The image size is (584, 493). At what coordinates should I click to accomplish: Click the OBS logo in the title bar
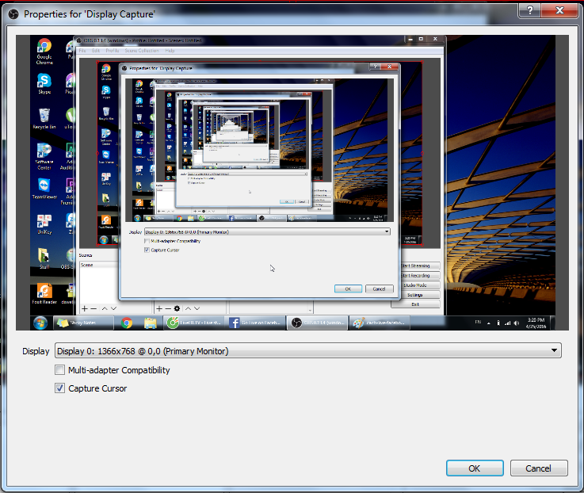click(12, 13)
